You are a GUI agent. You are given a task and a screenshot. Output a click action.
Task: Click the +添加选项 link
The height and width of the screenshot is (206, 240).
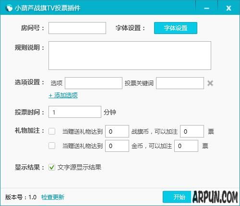63,95
